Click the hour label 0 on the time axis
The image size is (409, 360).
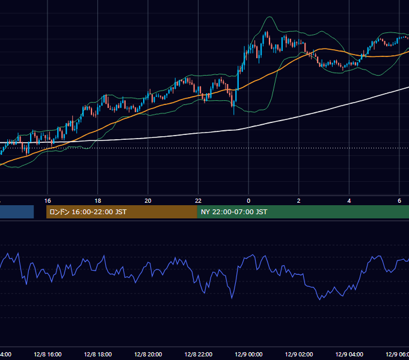248,201
